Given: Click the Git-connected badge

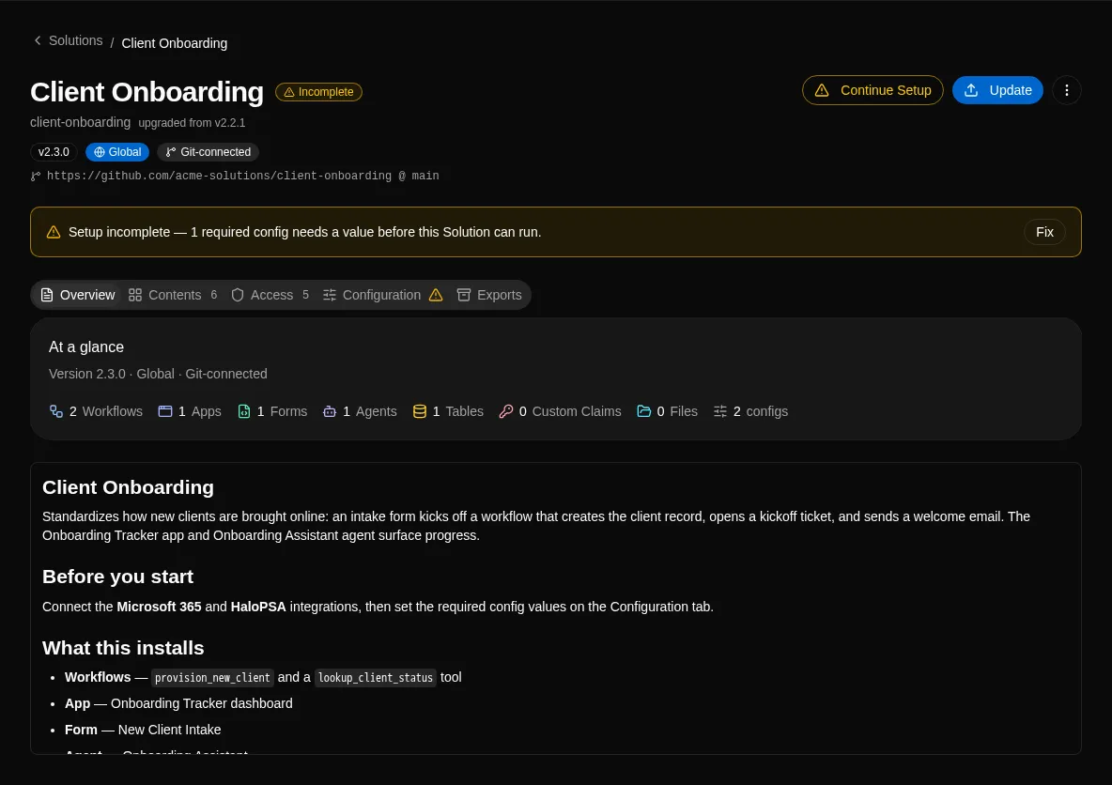Looking at the screenshot, I should pyautogui.click(x=208, y=152).
